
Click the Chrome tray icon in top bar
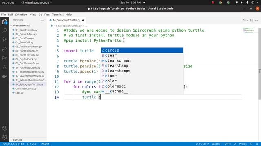click(x=220, y=2)
